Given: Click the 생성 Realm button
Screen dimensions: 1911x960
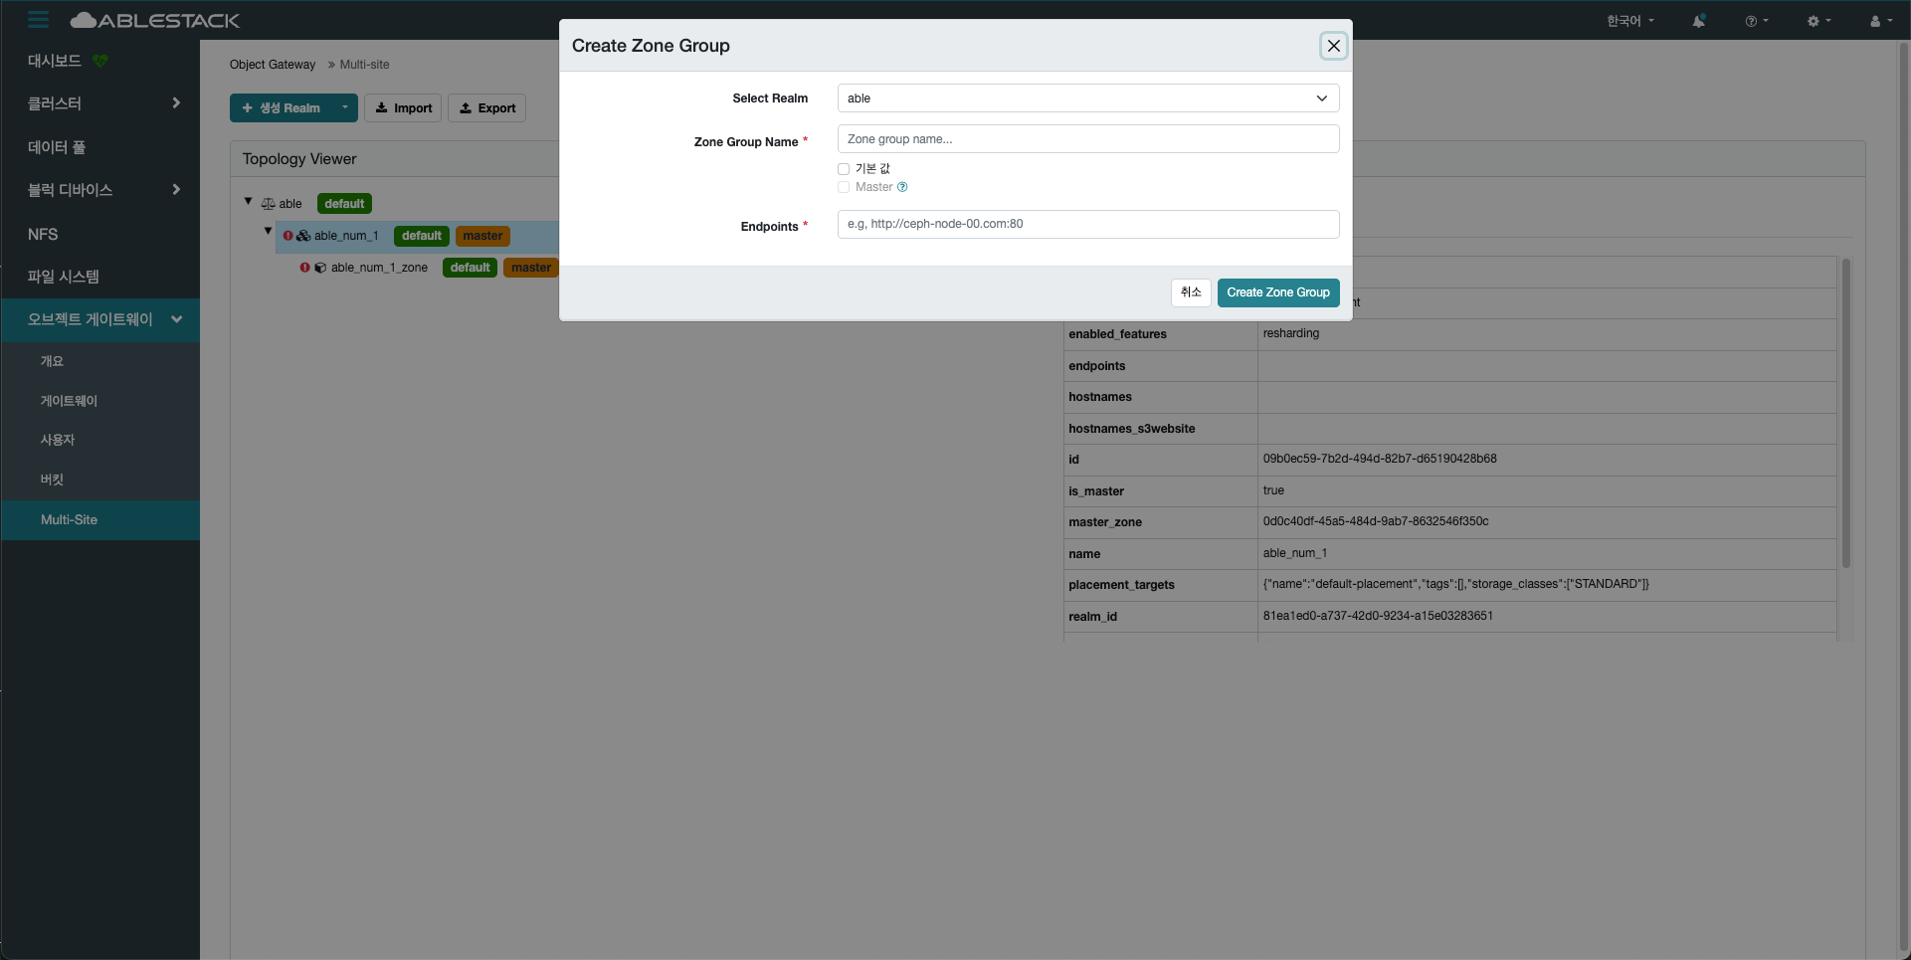Looking at the screenshot, I should click(282, 108).
